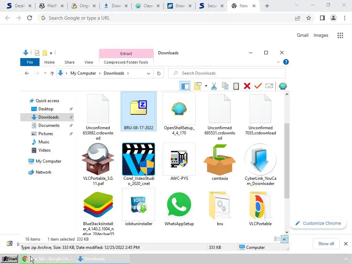Open the Home ribbon tab
Image resolution: width=352 pixels, height=264 pixels.
pyautogui.click(x=49, y=62)
